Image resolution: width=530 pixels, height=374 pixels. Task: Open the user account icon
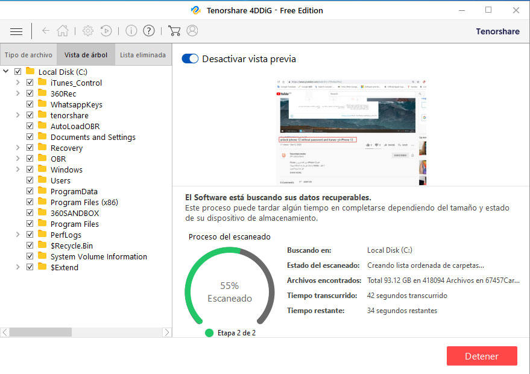tap(192, 31)
